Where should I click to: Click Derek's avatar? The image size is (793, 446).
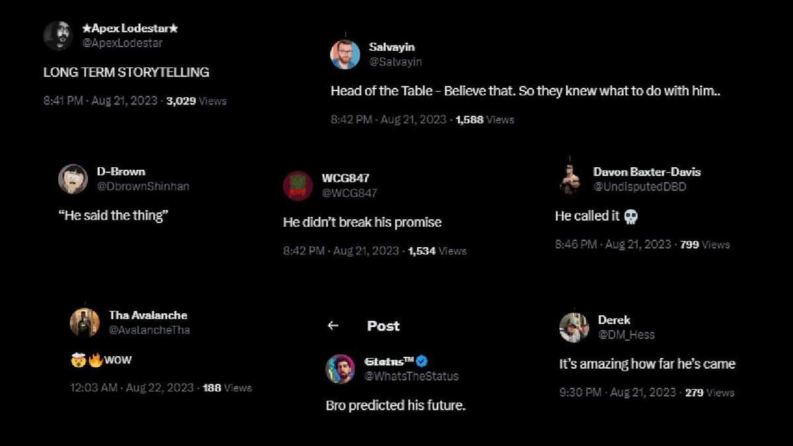tap(574, 327)
